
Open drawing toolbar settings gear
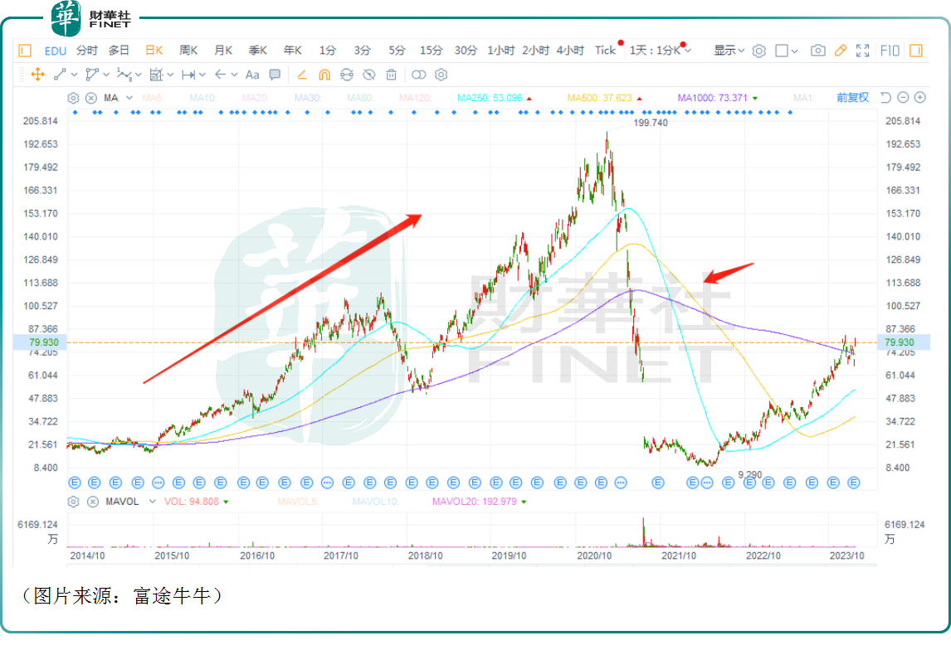click(441, 75)
